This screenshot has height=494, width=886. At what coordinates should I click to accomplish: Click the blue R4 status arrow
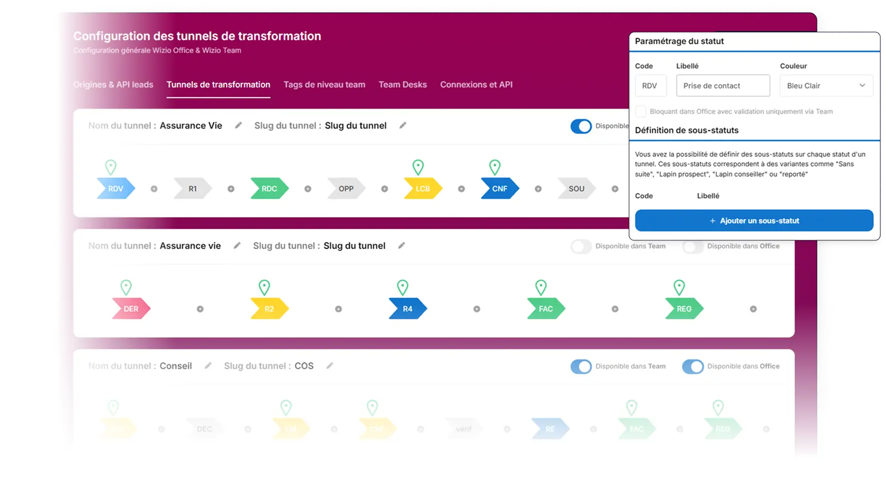407,309
